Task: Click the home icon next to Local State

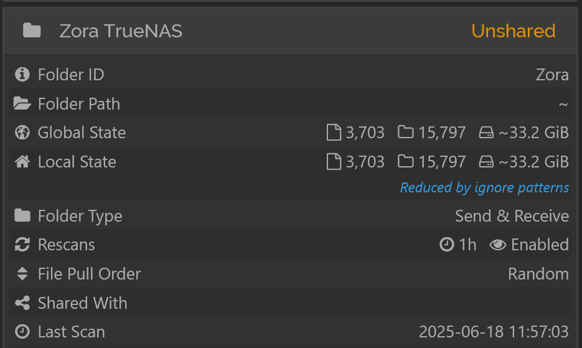Action: tap(22, 162)
